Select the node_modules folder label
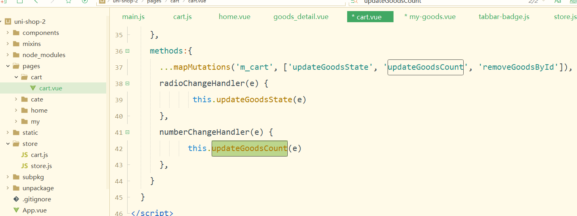 pos(44,55)
